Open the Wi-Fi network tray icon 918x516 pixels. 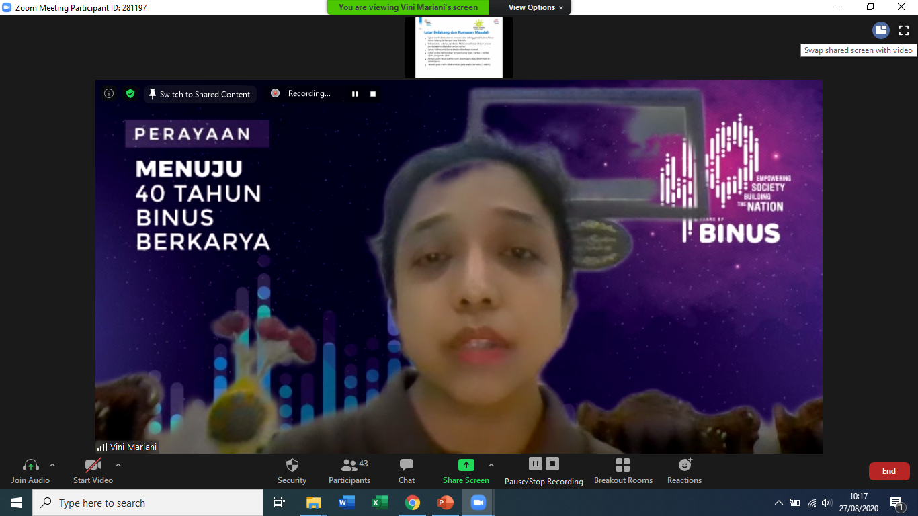pyautogui.click(x=811, y=503)
